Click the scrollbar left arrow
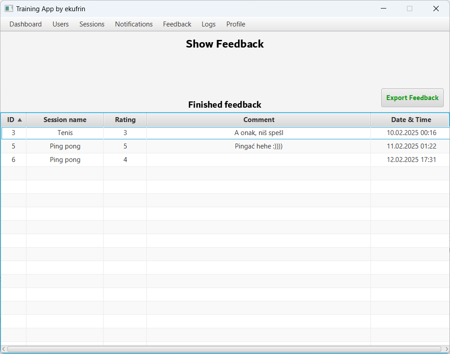The height and width of the screenshot is (354, 450). click(x=4, y=349)
